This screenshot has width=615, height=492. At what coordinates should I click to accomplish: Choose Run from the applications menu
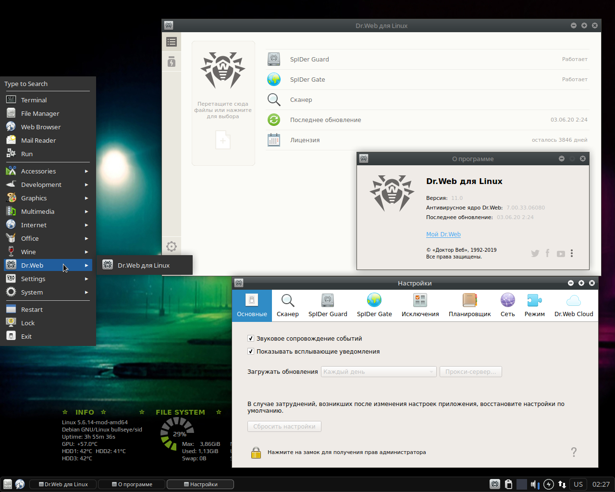pyautogui.click(x=48, y=154)
